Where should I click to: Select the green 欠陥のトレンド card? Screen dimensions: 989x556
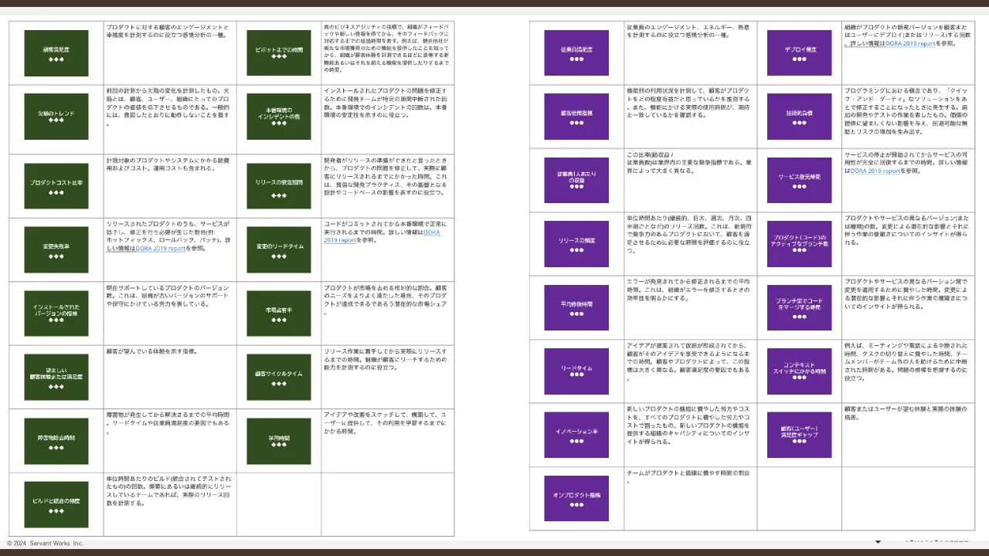pyautogui.click(x=56, y=117)
